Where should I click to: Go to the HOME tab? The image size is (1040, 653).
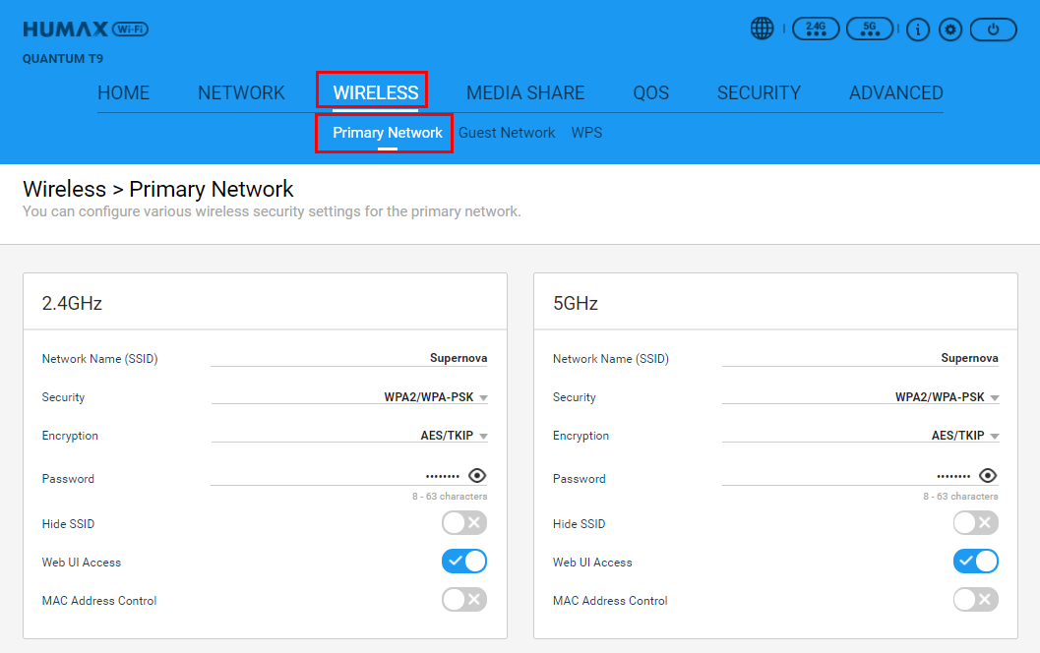tap(123, 92)
